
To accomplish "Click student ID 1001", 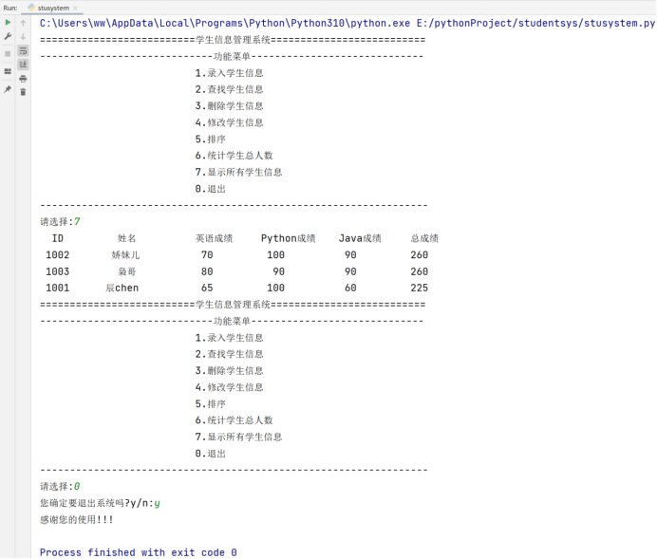I will 57,289.
